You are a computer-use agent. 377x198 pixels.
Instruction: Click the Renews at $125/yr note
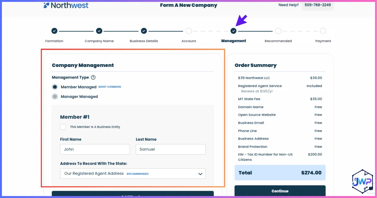[x=257, y=91]
